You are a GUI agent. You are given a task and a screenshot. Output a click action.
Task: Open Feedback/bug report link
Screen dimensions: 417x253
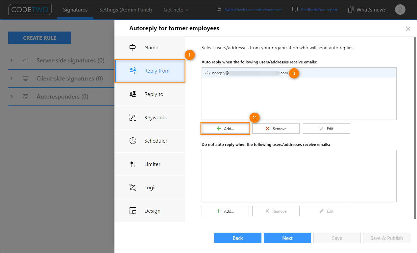(x=319, y=10)
